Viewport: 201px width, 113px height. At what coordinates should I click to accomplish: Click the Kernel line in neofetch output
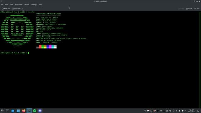tap(47, 21)
